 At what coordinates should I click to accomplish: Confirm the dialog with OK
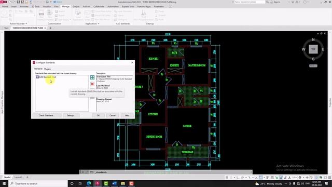click(x=98, y=115)
